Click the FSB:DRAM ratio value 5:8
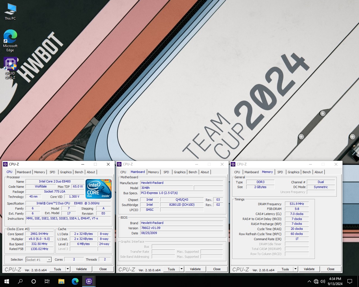 click(x=297, y=209)
